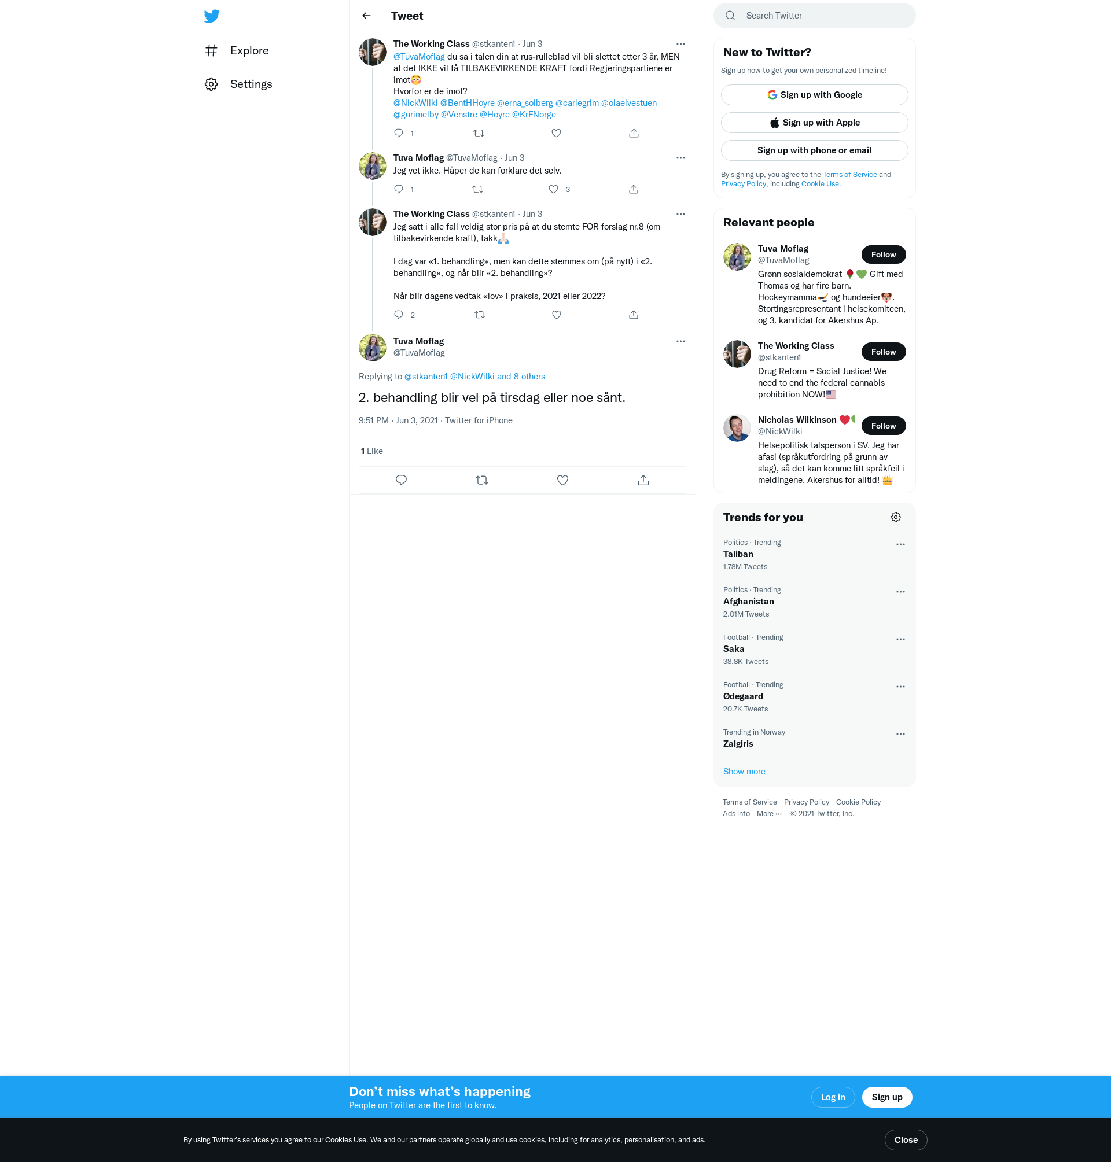Share the main '2. behandling' tweet
1111x1162 pixels.
click(x=643, y=480)
